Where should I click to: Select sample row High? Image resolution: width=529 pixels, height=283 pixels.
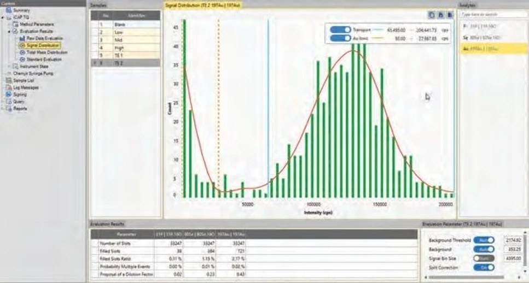tap(125, 48)
